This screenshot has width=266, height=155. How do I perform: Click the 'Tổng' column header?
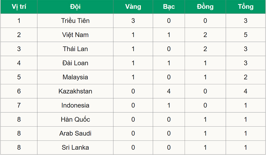[246, 7]
